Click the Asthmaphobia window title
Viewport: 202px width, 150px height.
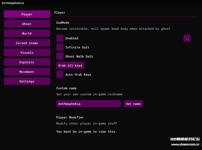tap(13, 3)
